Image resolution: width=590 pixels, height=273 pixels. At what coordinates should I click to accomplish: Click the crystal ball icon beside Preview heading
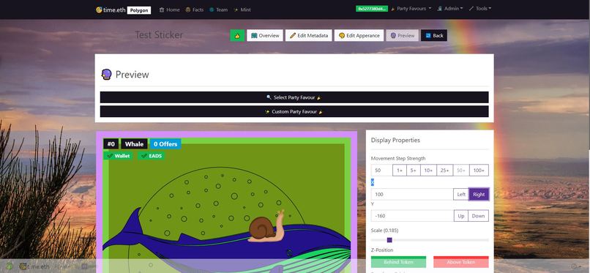(106, 74)
